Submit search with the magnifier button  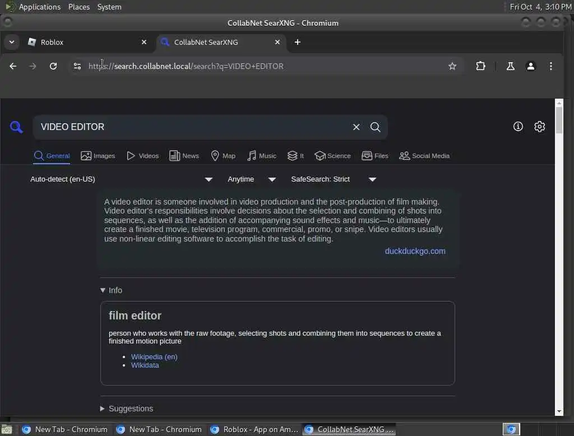(375, 127)
